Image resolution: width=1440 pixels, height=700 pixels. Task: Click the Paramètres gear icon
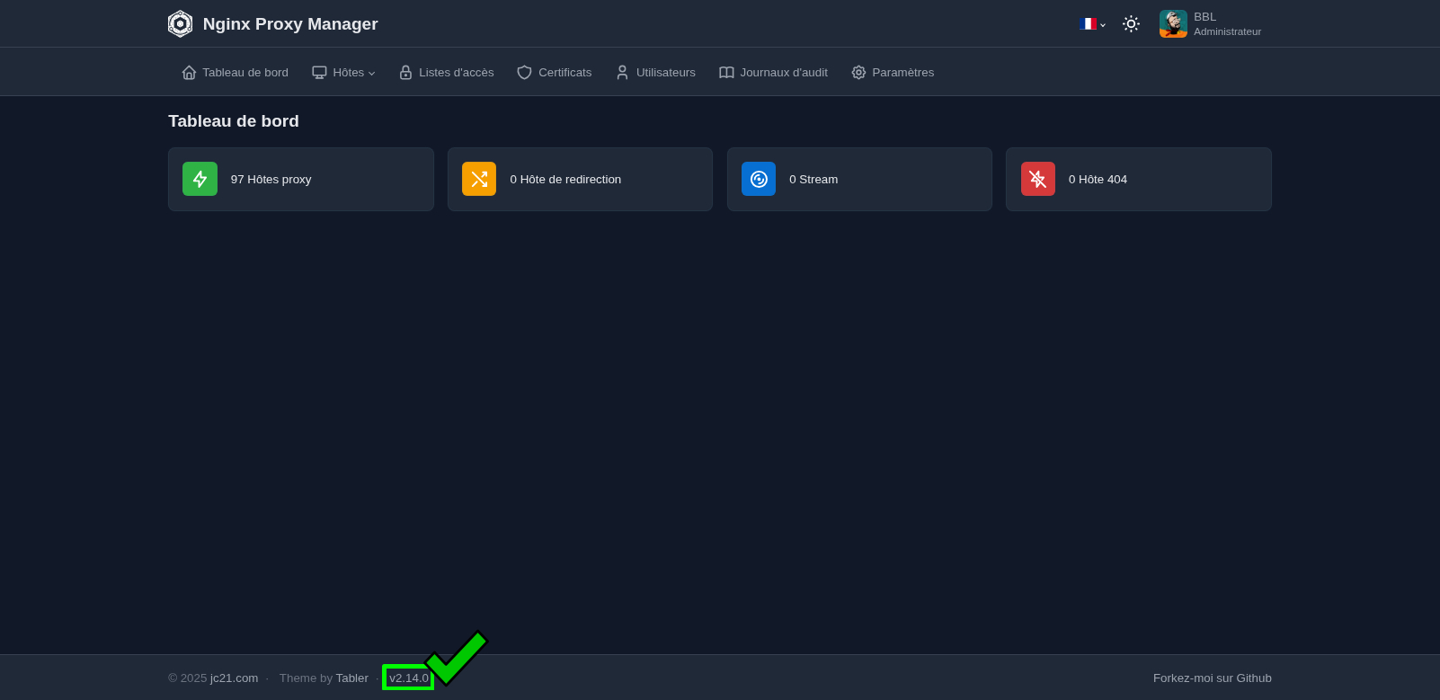pos(858,73)
